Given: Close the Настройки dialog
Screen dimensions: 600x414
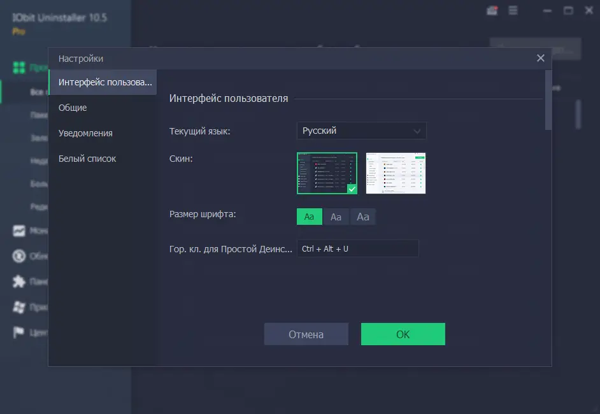Looking at the screenshot, I should point(540,58).
